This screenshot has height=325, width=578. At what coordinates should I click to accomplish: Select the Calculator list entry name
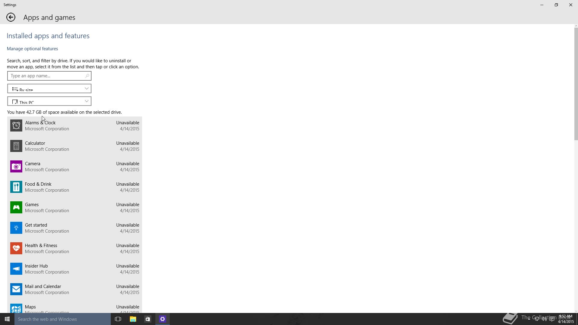click(35, 143)
